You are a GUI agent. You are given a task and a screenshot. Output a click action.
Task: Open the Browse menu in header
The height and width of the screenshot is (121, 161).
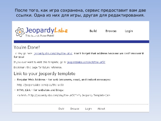111,31
